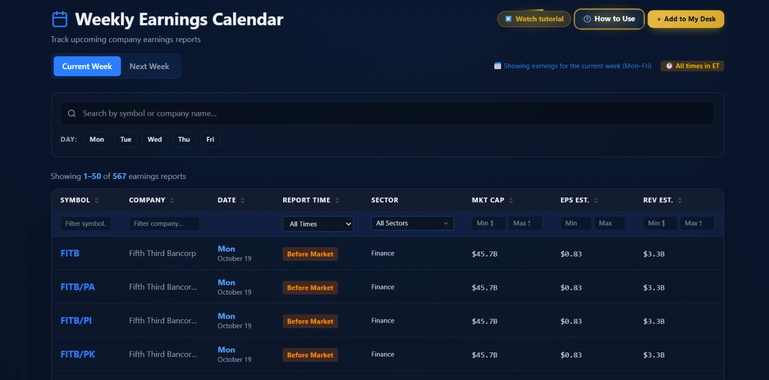
Task: Open the FITB/PI symbol link
Action: pos(76,321)
